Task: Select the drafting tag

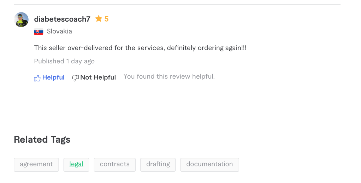Action: [158, 165]
